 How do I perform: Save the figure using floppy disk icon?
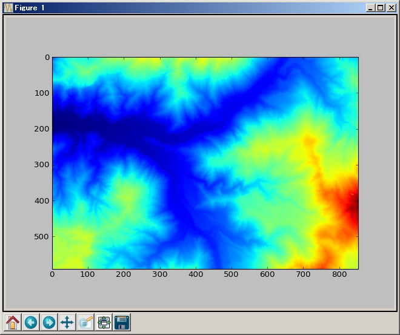click(x=122, y=322)
